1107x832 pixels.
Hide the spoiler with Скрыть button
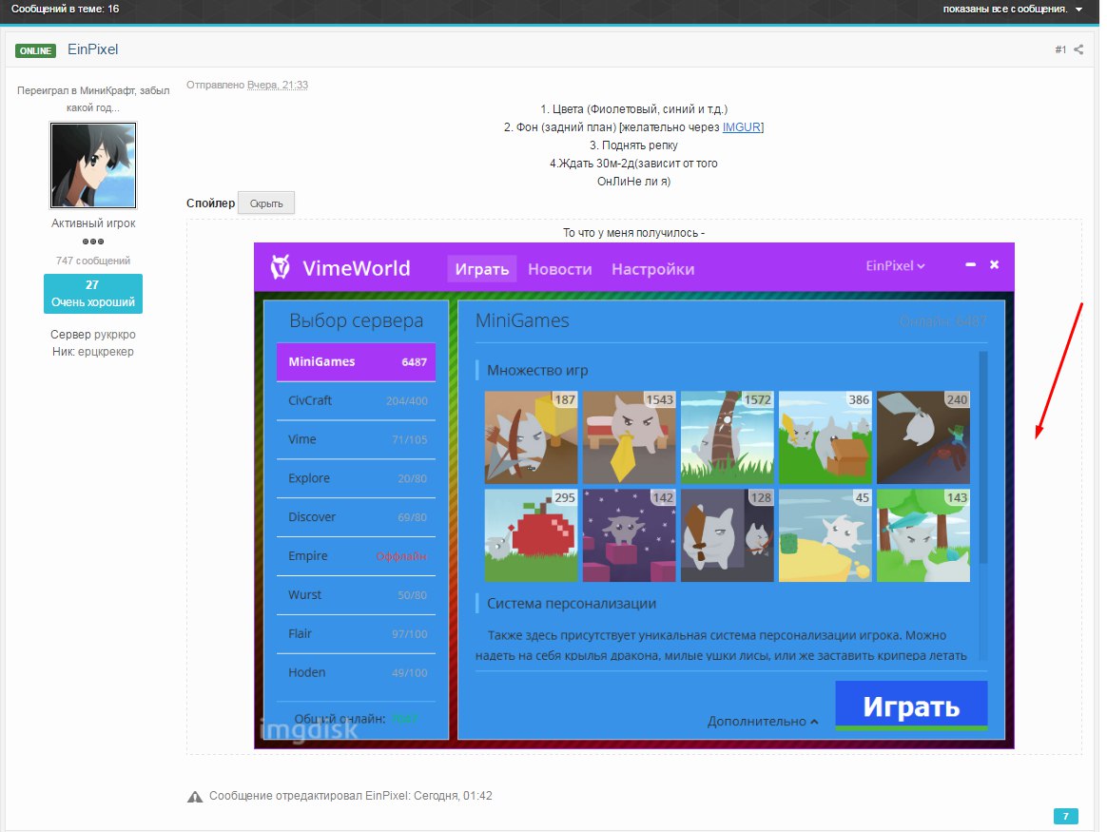266,203
